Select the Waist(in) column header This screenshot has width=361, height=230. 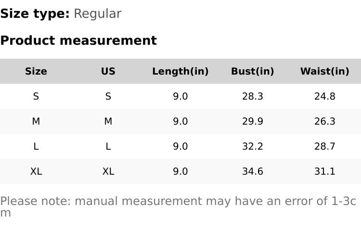(324, 71)
